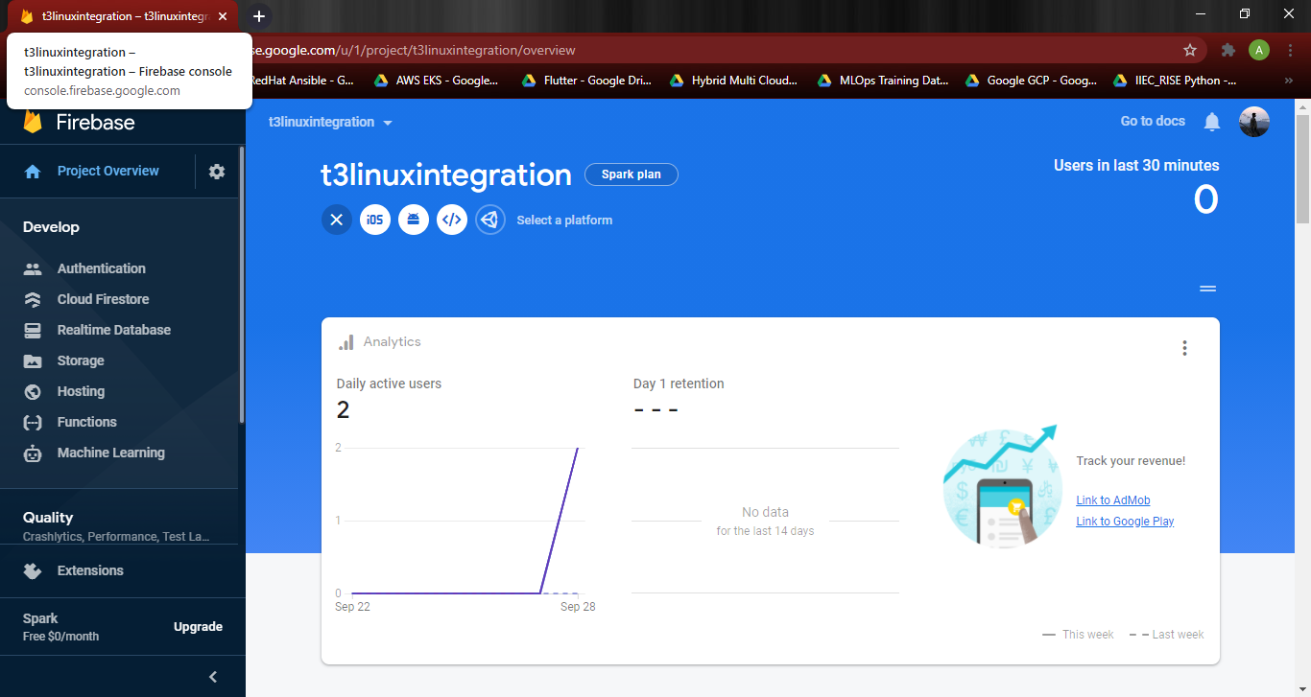The image size is (1311, 697).
Task: Click the Project Overview home icon
Action: pos(33,171)
